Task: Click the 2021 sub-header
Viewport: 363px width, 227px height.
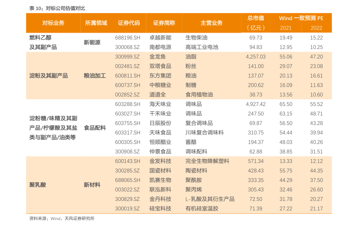Action: tap(286, 28)
